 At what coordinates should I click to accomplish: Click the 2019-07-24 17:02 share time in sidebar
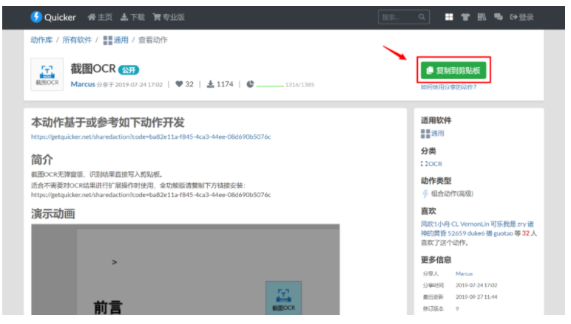pyautogui.click(x=476, y=285)
